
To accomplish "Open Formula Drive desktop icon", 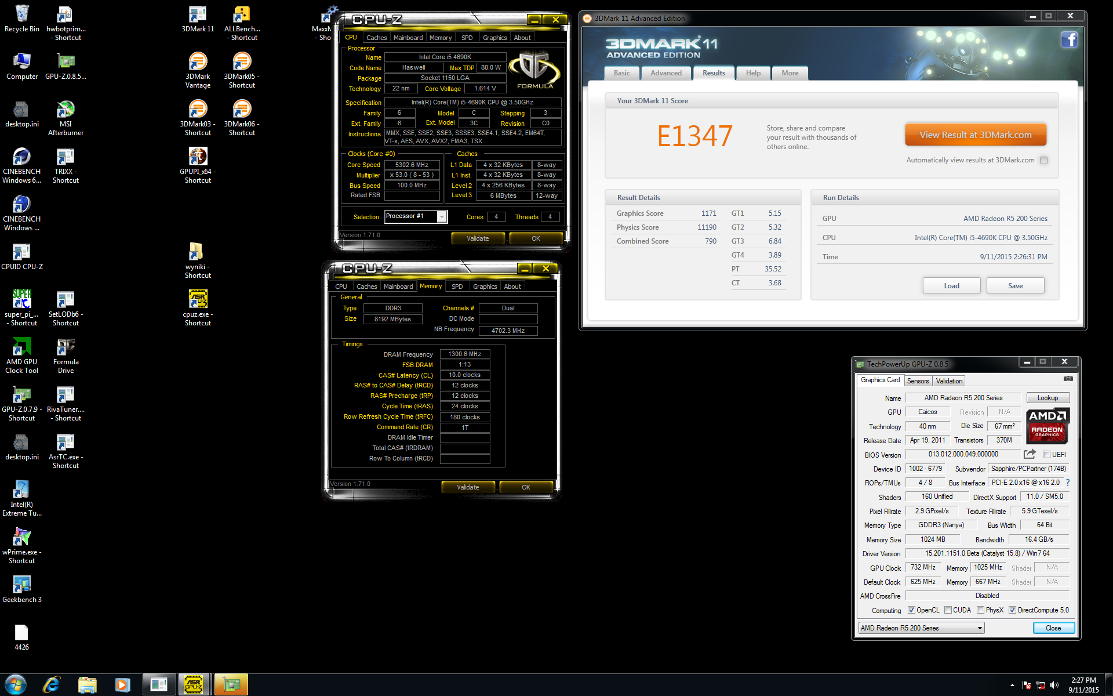I will 66,356.
